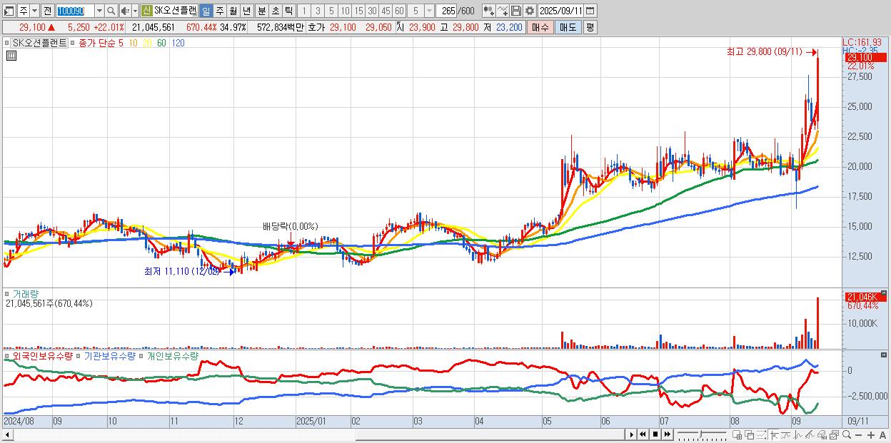Click the add candlestick indicator icon
The width and height of the screenshot is (891, 443).
pyautogui.click(x=489, y=11)
